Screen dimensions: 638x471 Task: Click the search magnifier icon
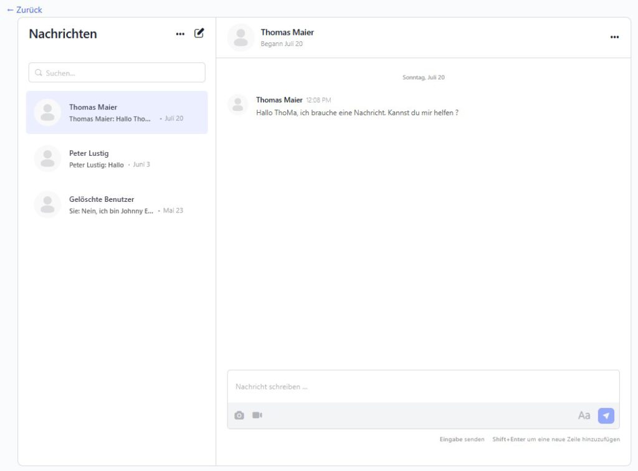[x=39, y=73]
